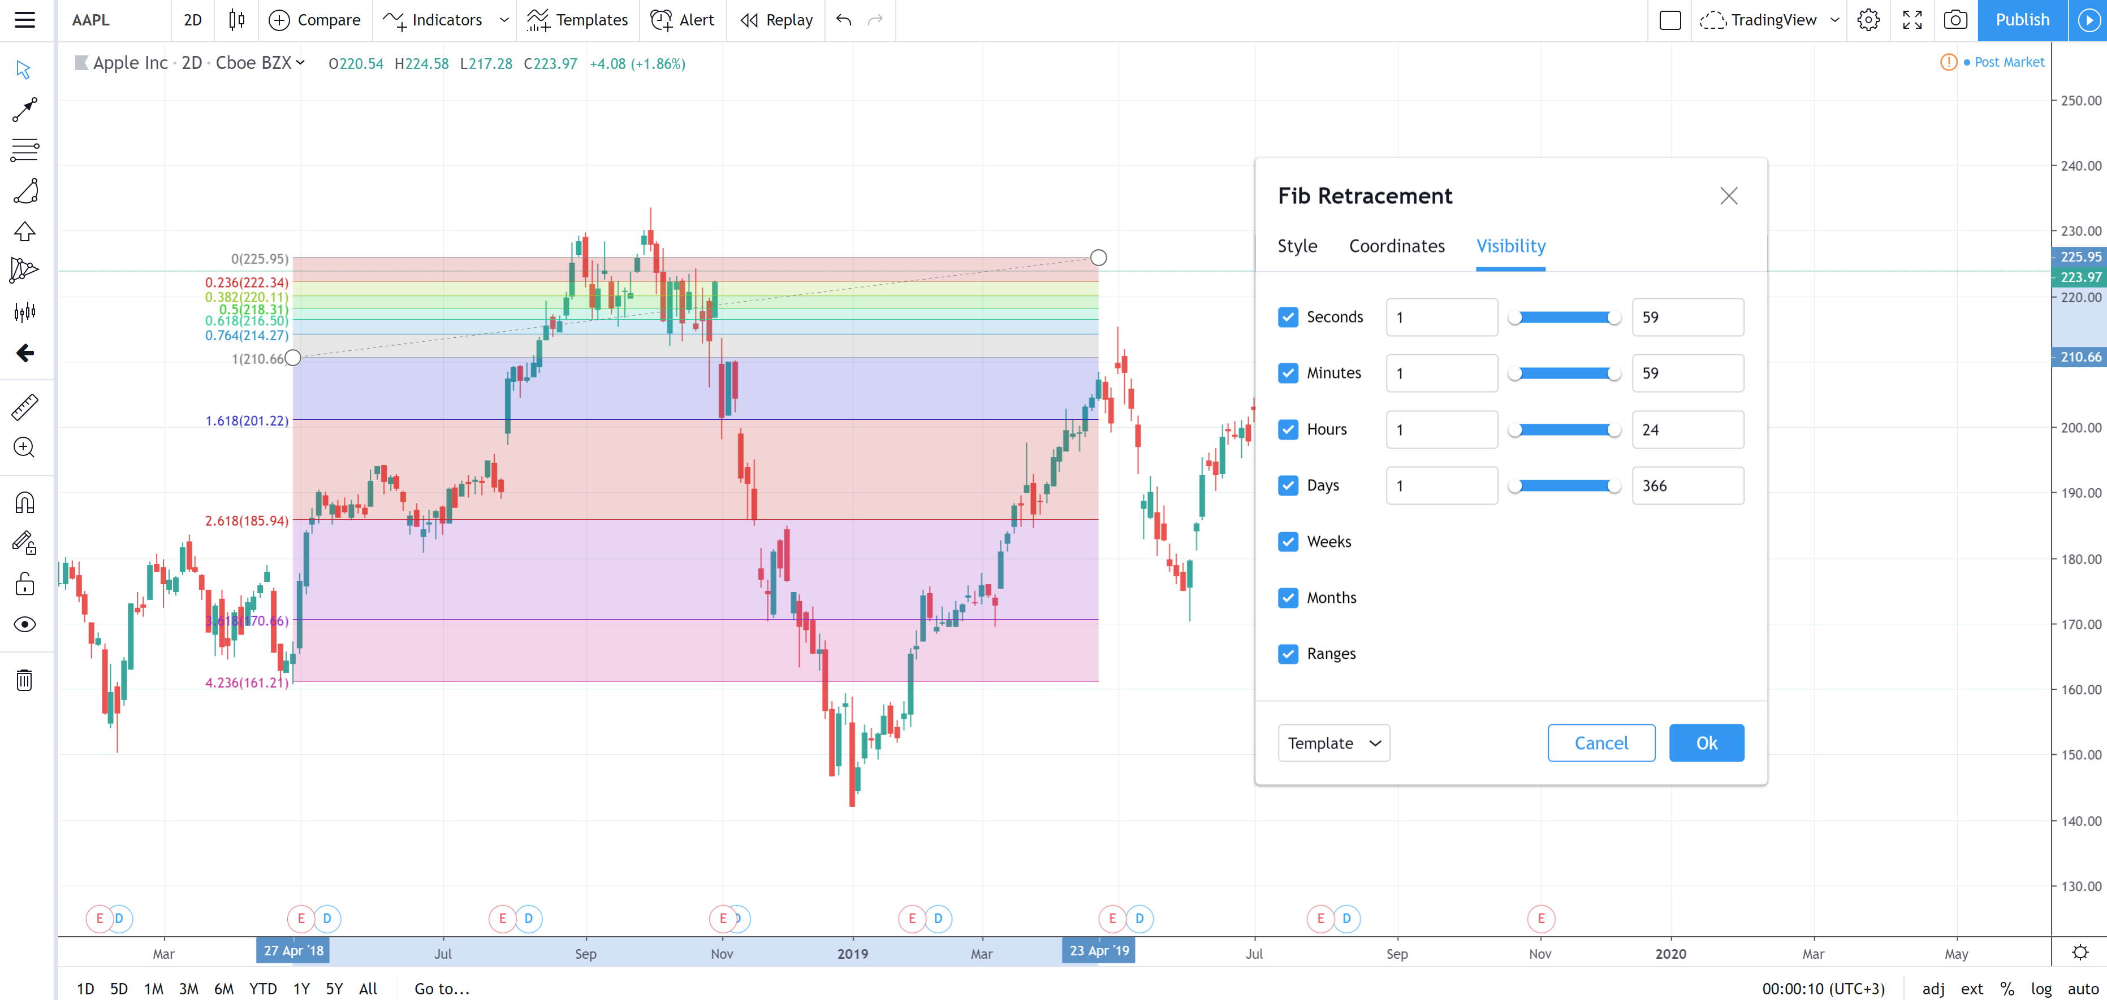This screenshot has width=2107, height=1000.
Task: Expand the Indicators dropdown arrow
Action: 504,20
